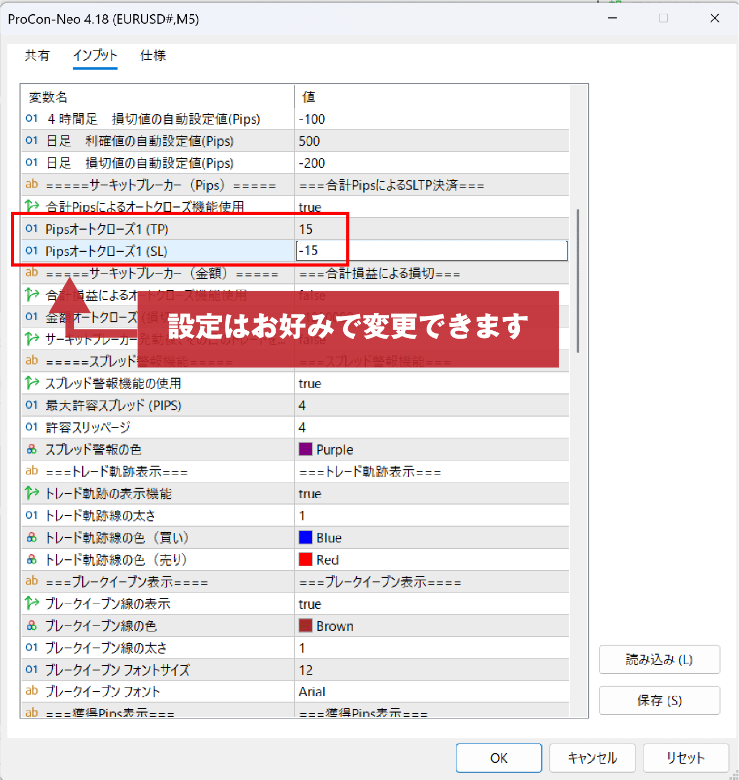Click the string icon beside ブレークイーブン フォント
Image resolution: width=739 pixels, height=780 pixels.
pos(32,691)
